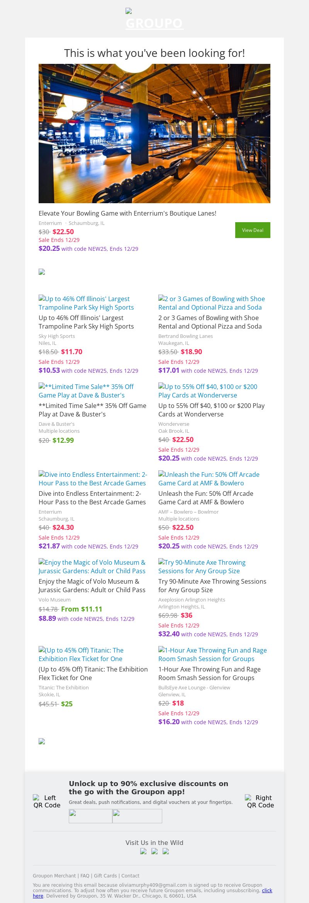The width and height of the screenshot is (309, 903).
Task: Click the Left QR Code image
Action: tap(47, 801)
